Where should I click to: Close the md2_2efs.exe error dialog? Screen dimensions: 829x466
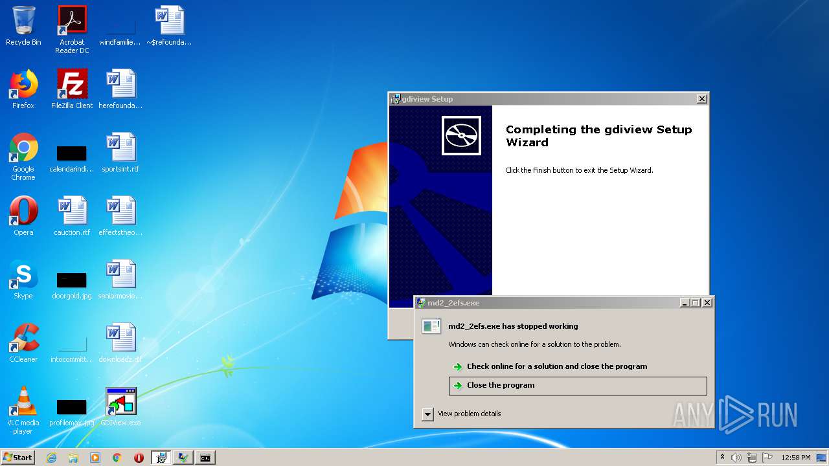pyautogui.click(x=707, y=303)
